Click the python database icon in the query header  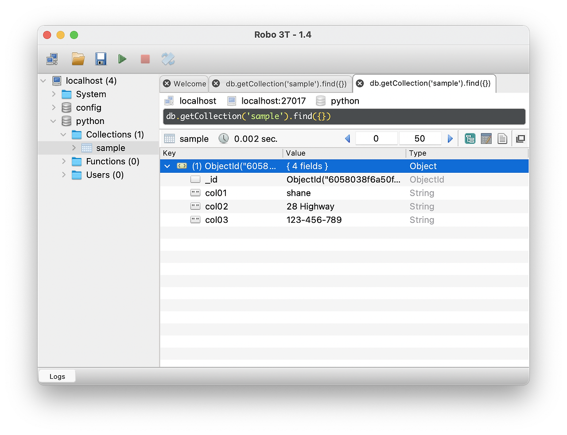pyautogui.click(x=321, y=101)
